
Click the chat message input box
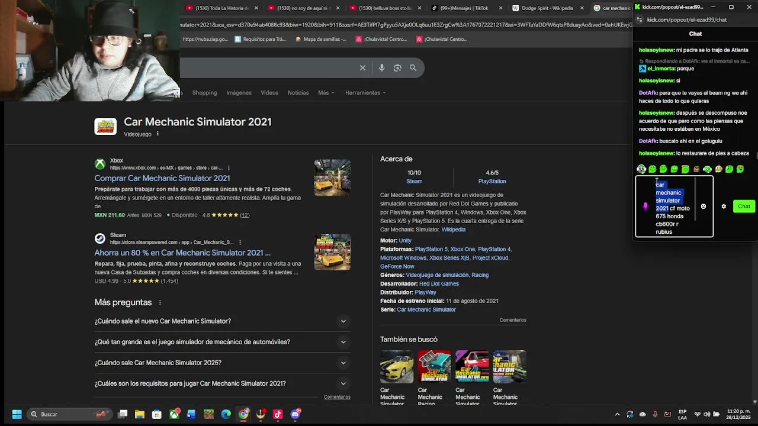pyautogui.click(x=674, y=206)
